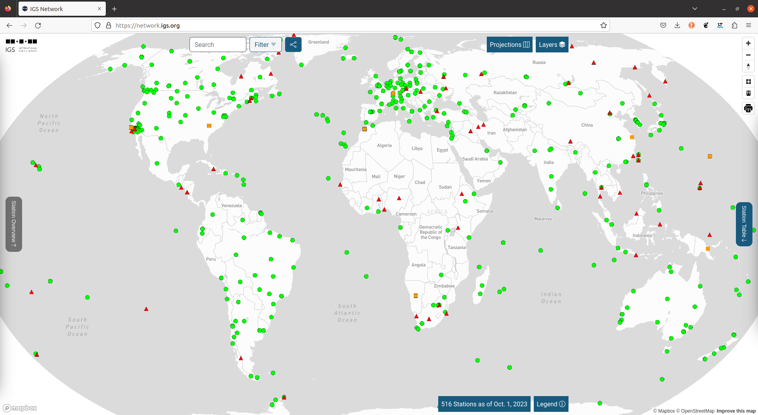Expand the Station Table side panel

click(744, 224)
